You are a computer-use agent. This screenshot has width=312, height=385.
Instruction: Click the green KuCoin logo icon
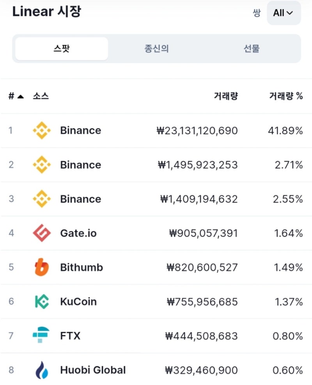coord(42,302)
